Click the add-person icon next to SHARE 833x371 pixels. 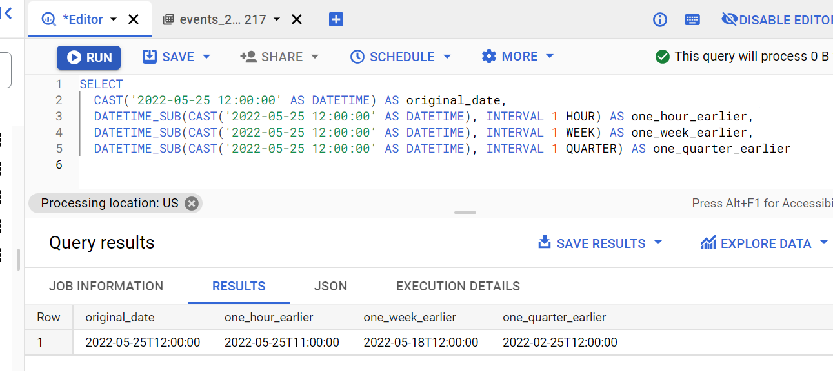coord(248,57)
